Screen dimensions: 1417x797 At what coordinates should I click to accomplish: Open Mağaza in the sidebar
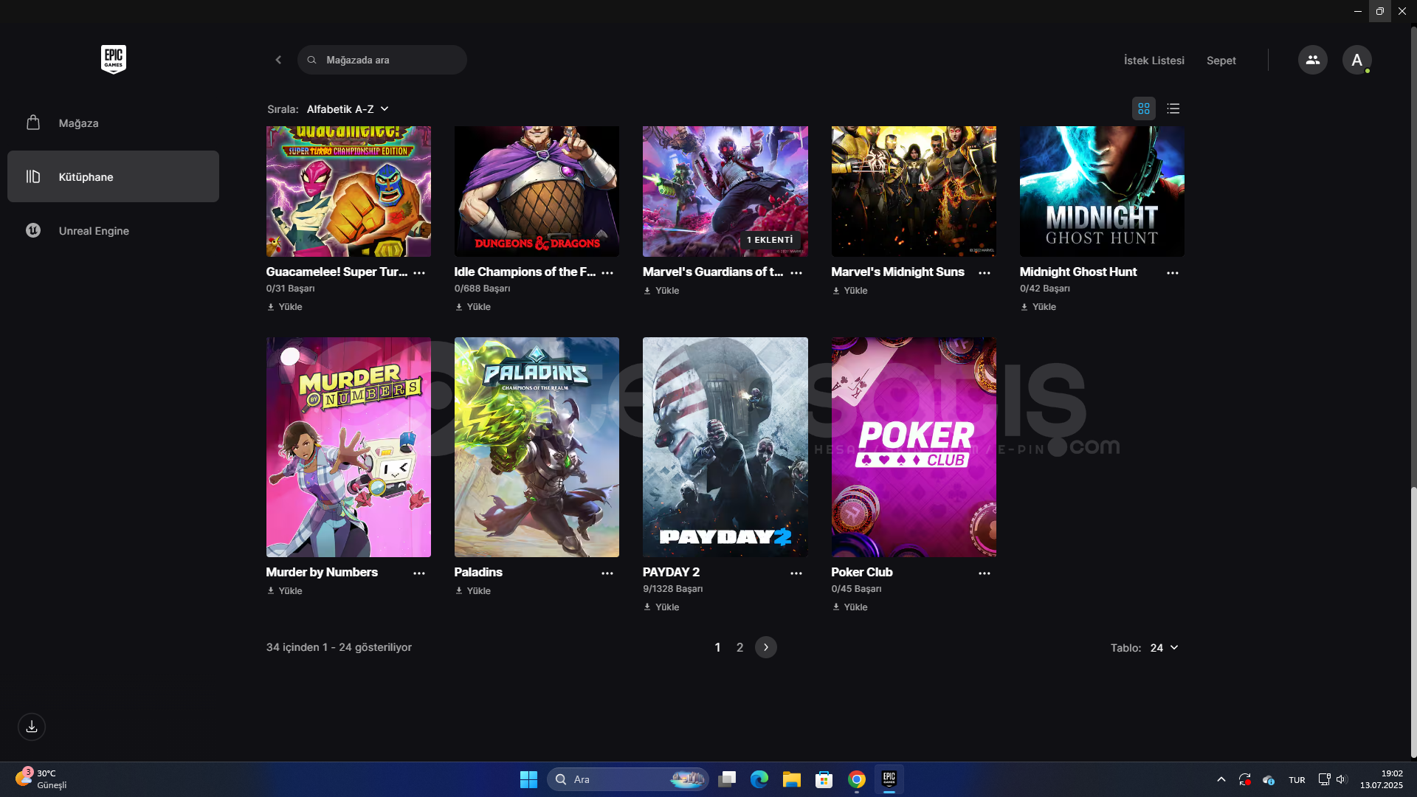click(x=113, y=123)
